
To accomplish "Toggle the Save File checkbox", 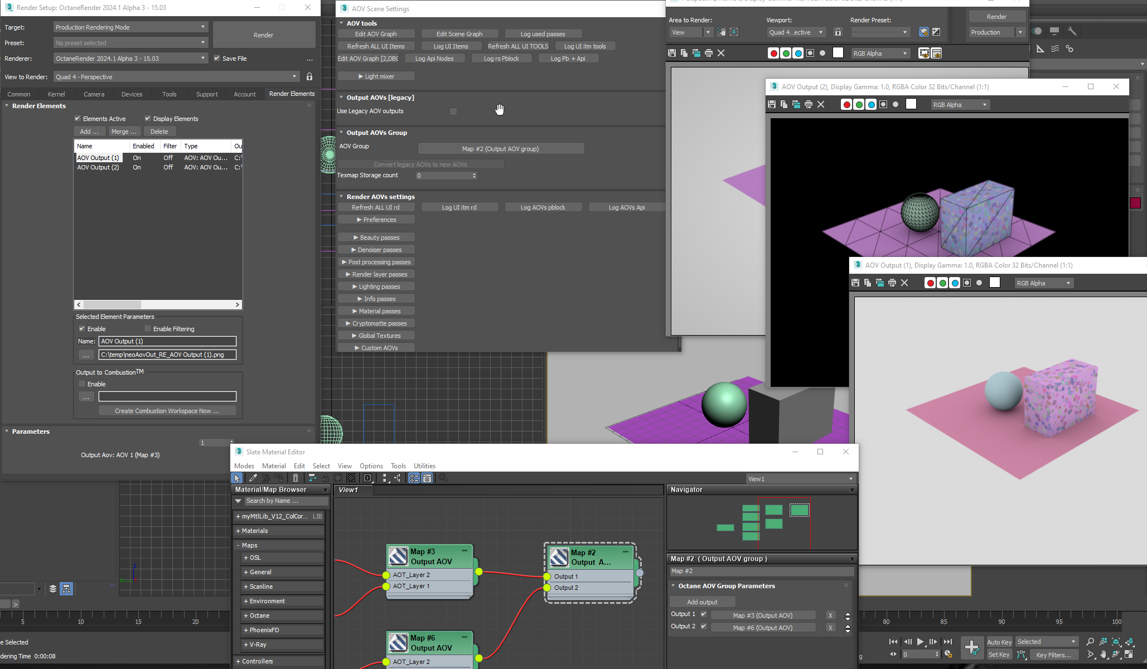I will [x=217, y=58].
